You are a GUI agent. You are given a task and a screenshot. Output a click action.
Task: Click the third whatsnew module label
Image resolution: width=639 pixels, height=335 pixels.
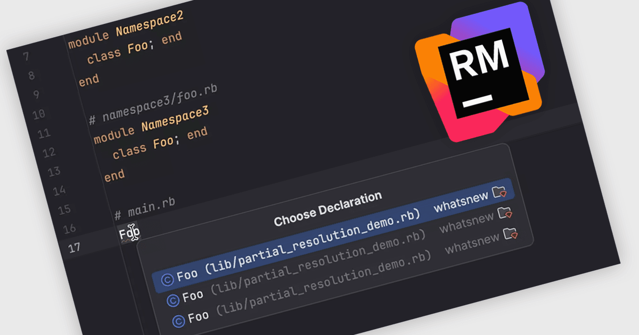point(472,242)
